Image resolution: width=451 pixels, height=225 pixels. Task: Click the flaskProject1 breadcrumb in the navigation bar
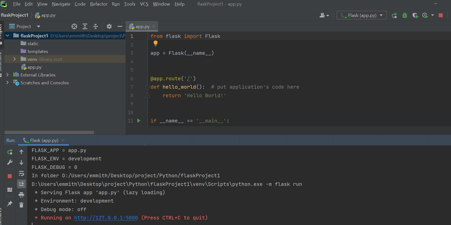coord(15,15)
